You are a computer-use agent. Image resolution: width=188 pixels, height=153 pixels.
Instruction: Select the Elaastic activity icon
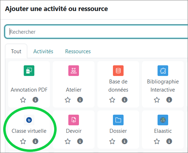(x=163, y=120)
